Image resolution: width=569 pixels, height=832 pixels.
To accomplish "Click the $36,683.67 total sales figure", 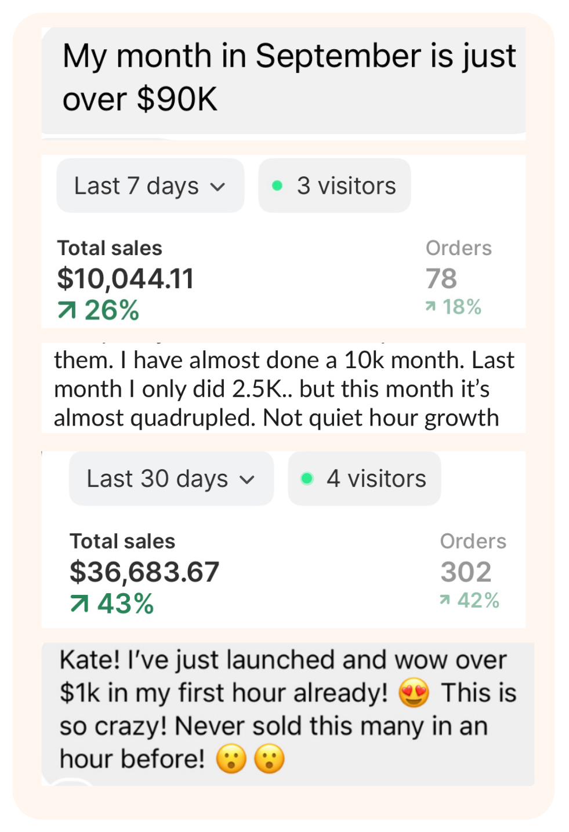I will click(x=144, y=572).
